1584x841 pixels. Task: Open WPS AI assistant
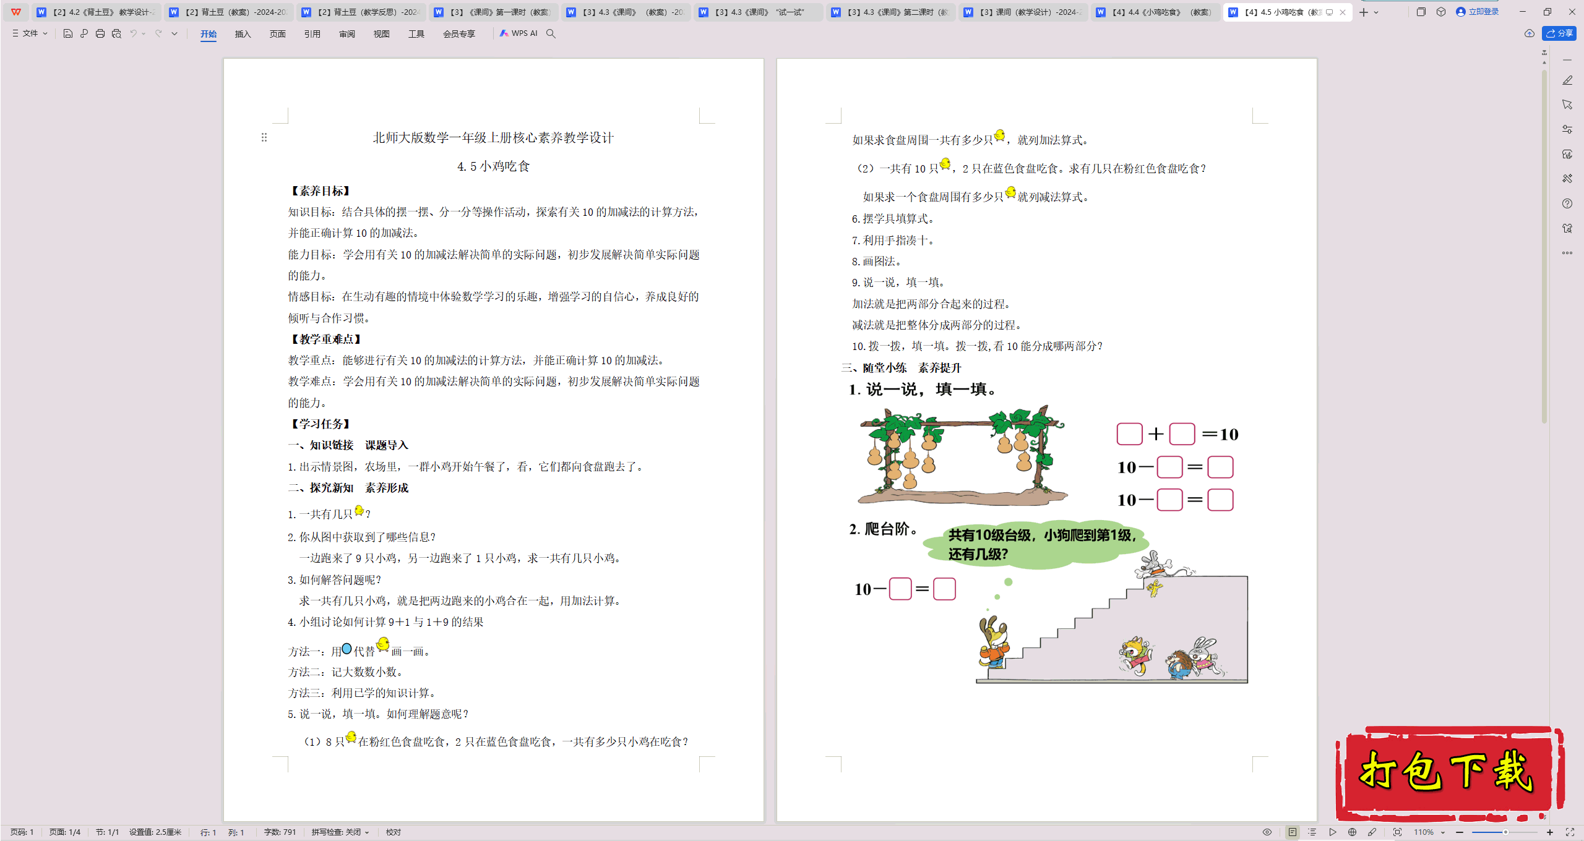pyautogui.click(x=519, y=33)
